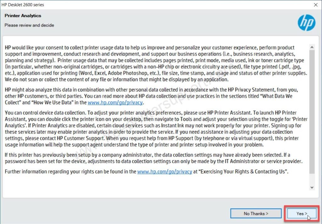Close the HP DeskJet 2600 installer window
This screenshot has width=322, height=224.
(316, 5)
